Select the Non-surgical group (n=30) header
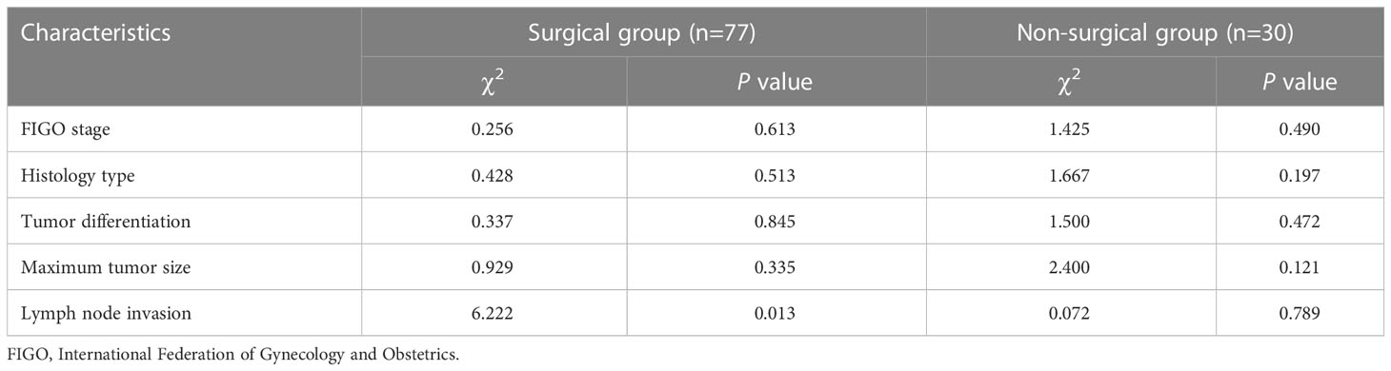 pyautogui.click(x=1155, y=32)
